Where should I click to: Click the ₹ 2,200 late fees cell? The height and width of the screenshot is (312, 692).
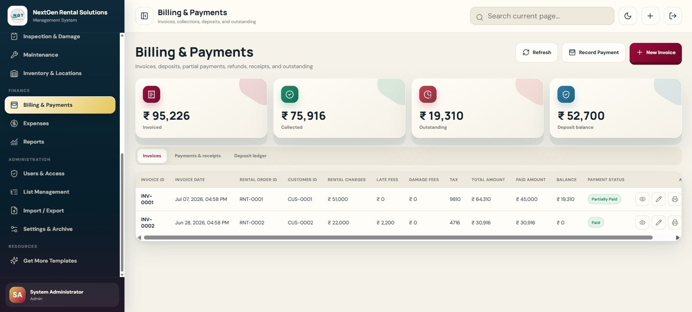(x=385, y=223)
